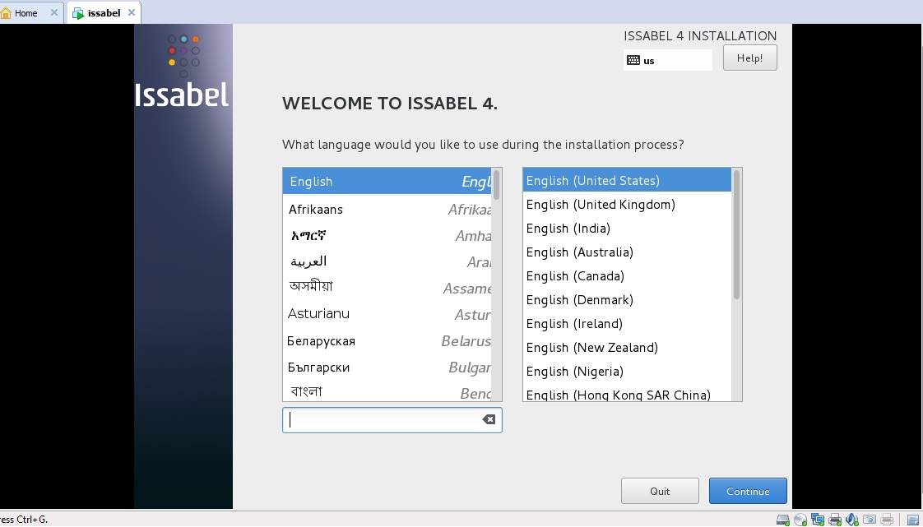
Task: Choose English (New Zealand) locale
Action: [627, 348]
